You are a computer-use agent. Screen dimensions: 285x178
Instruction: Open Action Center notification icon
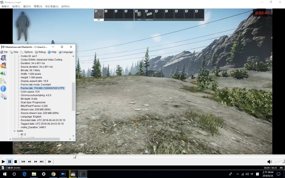tap(278, 174)
